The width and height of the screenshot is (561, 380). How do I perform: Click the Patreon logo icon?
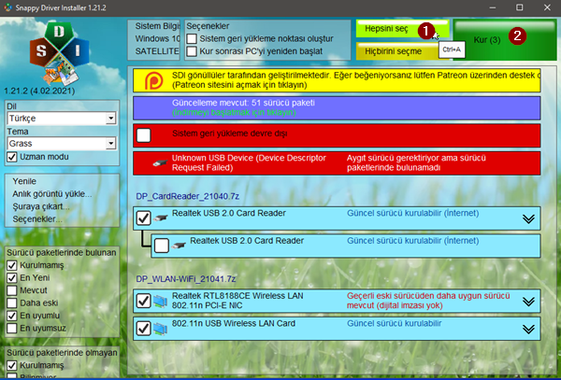point(154,80)
